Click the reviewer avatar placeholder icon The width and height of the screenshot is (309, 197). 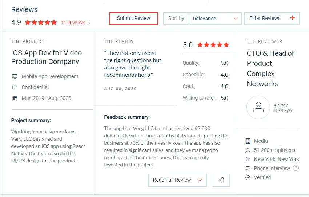pyautogui.click(x=258, y=107)
